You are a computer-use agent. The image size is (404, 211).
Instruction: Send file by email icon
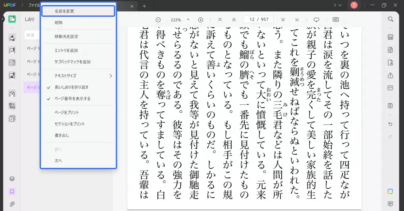[390, 88]
